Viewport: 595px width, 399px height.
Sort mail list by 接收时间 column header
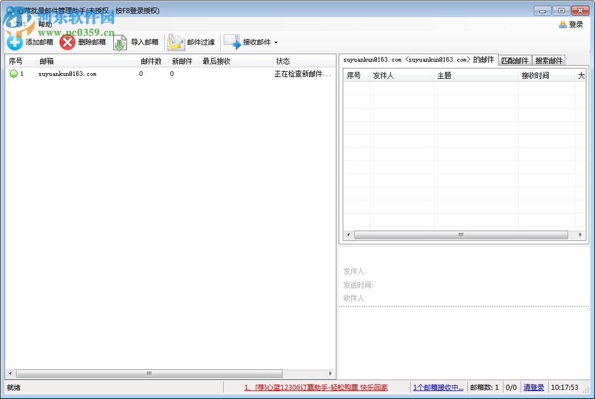pyautogui.click(x=546, y=76)
